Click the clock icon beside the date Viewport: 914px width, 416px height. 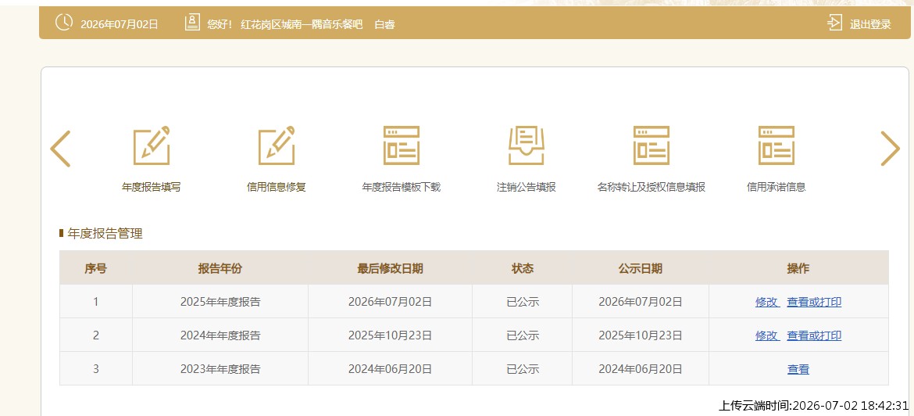point(63,22)
